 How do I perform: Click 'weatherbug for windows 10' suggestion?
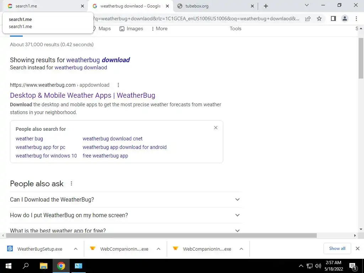point(46,156)
